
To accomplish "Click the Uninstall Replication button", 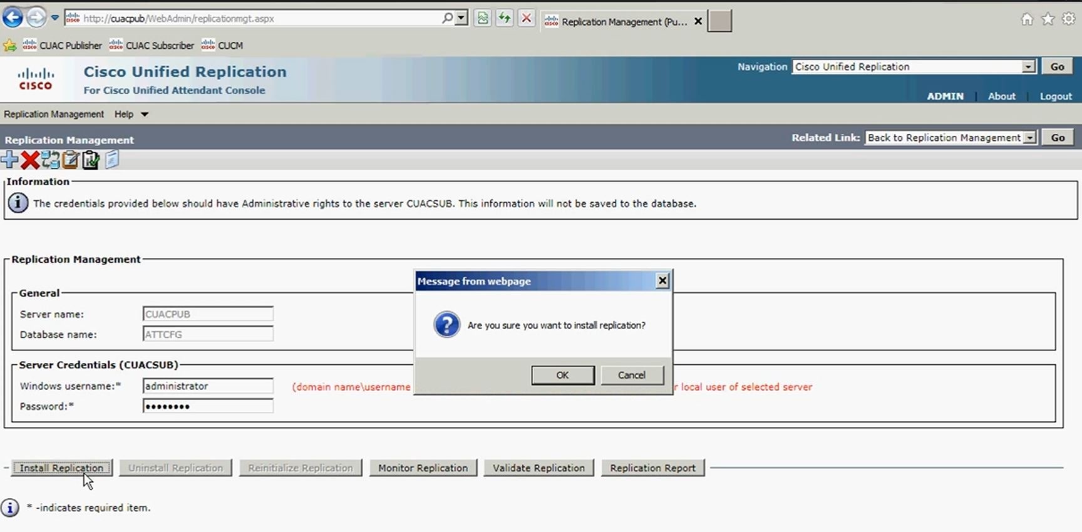I will coord(175,468).
